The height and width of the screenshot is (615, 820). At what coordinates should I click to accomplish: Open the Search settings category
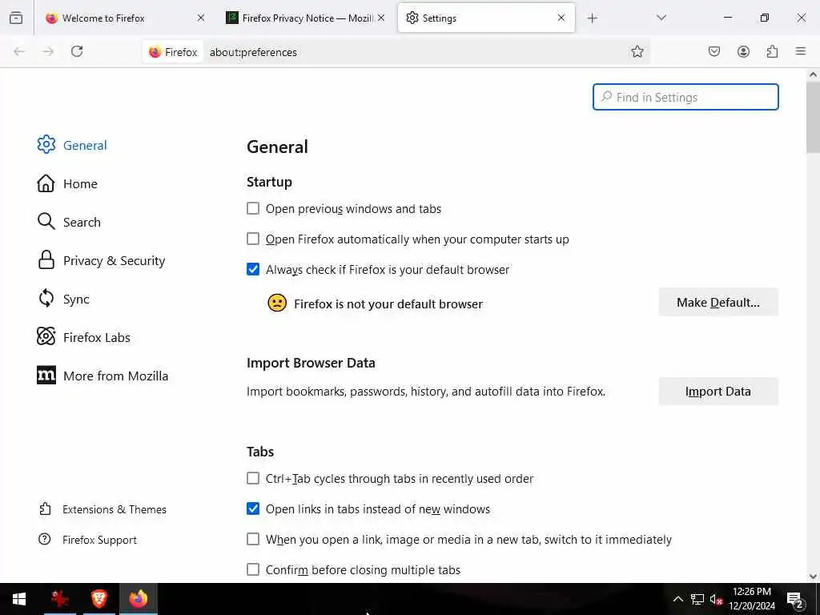click(x=69, y=222)
